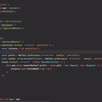
Task: Click bootstarp in the this.bootstarp() call line
Action: tap(8, 11)
